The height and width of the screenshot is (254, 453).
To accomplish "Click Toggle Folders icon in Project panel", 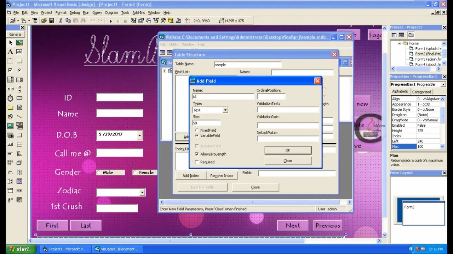I will 411,35.
